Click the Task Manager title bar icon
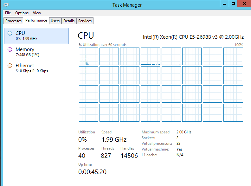 coord(6,5)
